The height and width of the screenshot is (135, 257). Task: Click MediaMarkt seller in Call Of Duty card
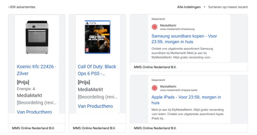[90, 90]
